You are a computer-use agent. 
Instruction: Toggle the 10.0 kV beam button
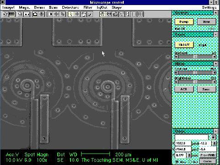click(184, 45)
